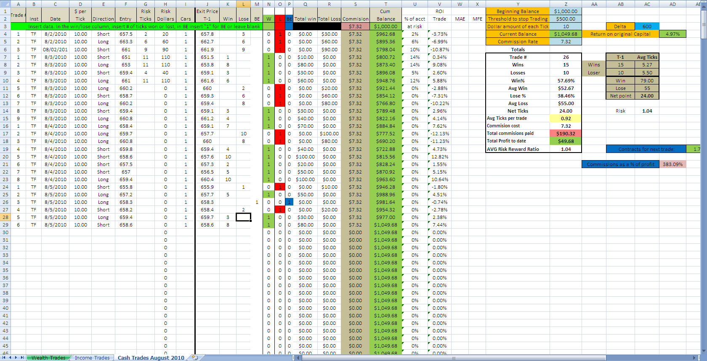The height and width of the screenshot is (361, 707).
Task: Click the Avg Win $52.67 cell
Action: click(566, 88)
